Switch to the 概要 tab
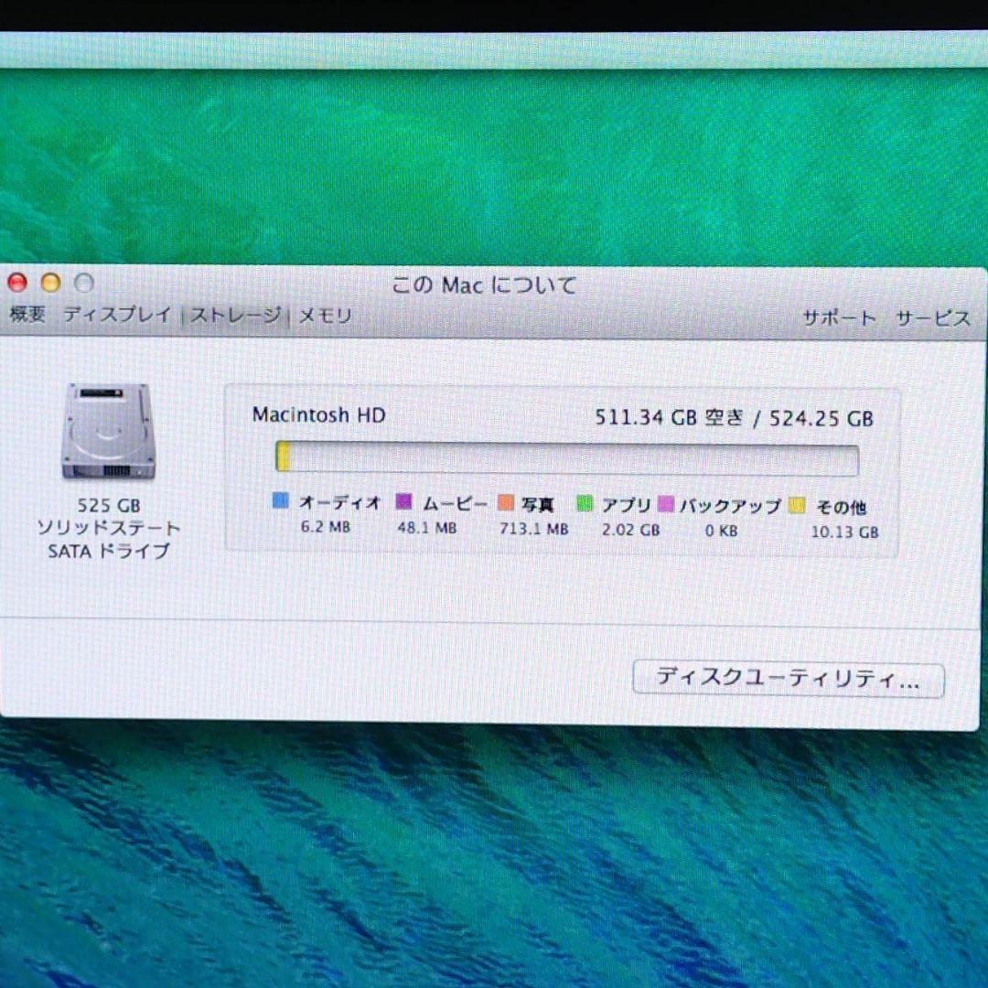The width and height of the screenshot is (988, 988). pos(27,314)
